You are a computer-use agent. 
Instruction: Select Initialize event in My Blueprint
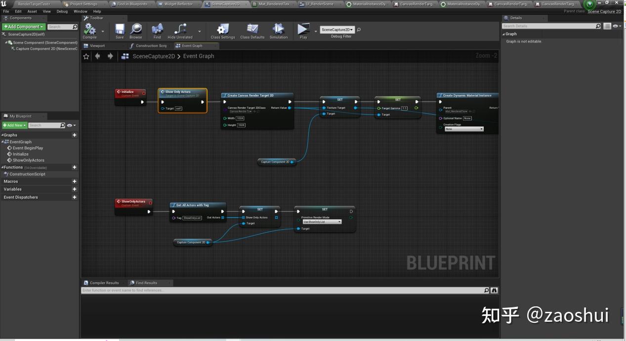pyautogui.click(x=20, y=154)
